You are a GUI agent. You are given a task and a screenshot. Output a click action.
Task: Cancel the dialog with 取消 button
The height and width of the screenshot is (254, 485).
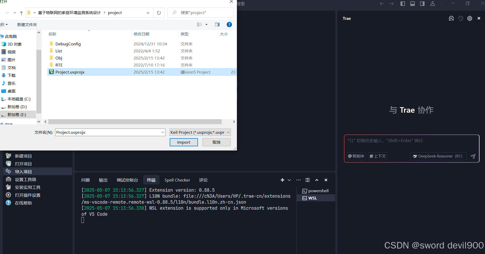pos(216,142)
